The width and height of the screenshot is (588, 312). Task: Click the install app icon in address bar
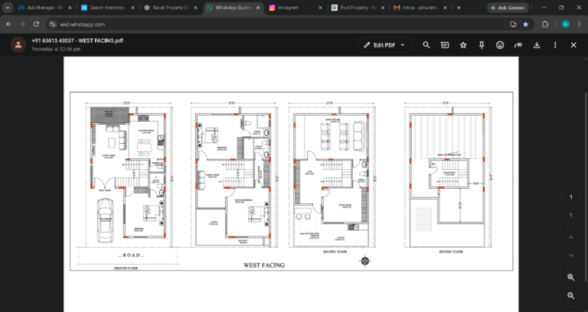click(x=514, y=24)
